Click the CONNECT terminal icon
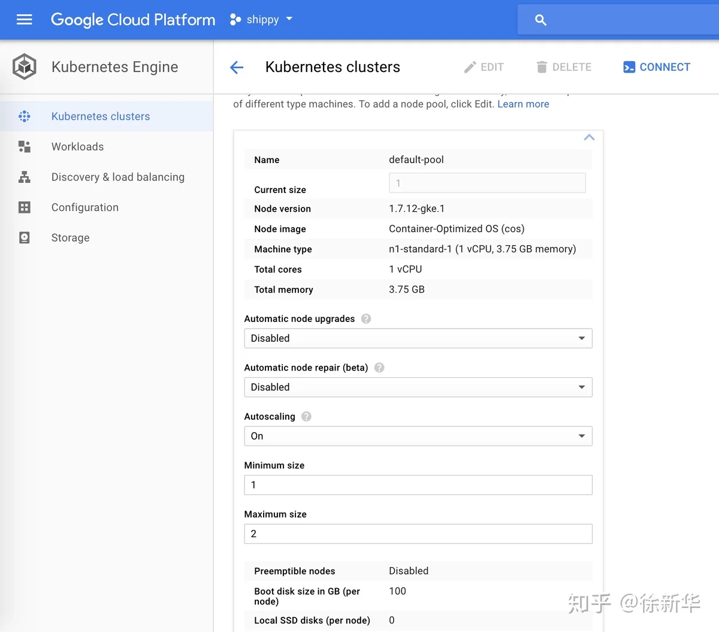Screen dimensions: 719x632 tap(629, 67)
